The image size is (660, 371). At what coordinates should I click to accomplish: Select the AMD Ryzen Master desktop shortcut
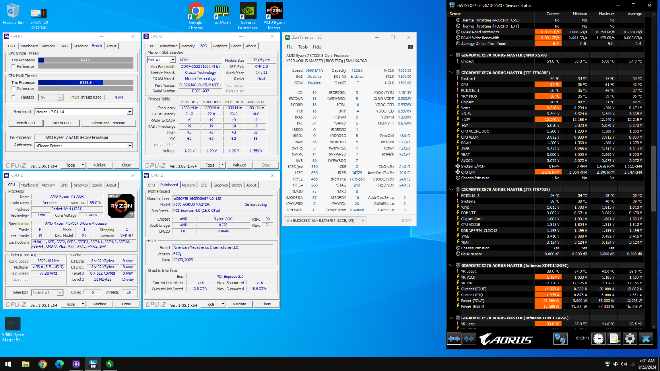click(274, 16)
